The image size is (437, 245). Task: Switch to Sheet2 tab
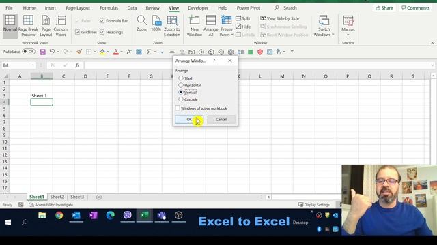click(57, 197)
